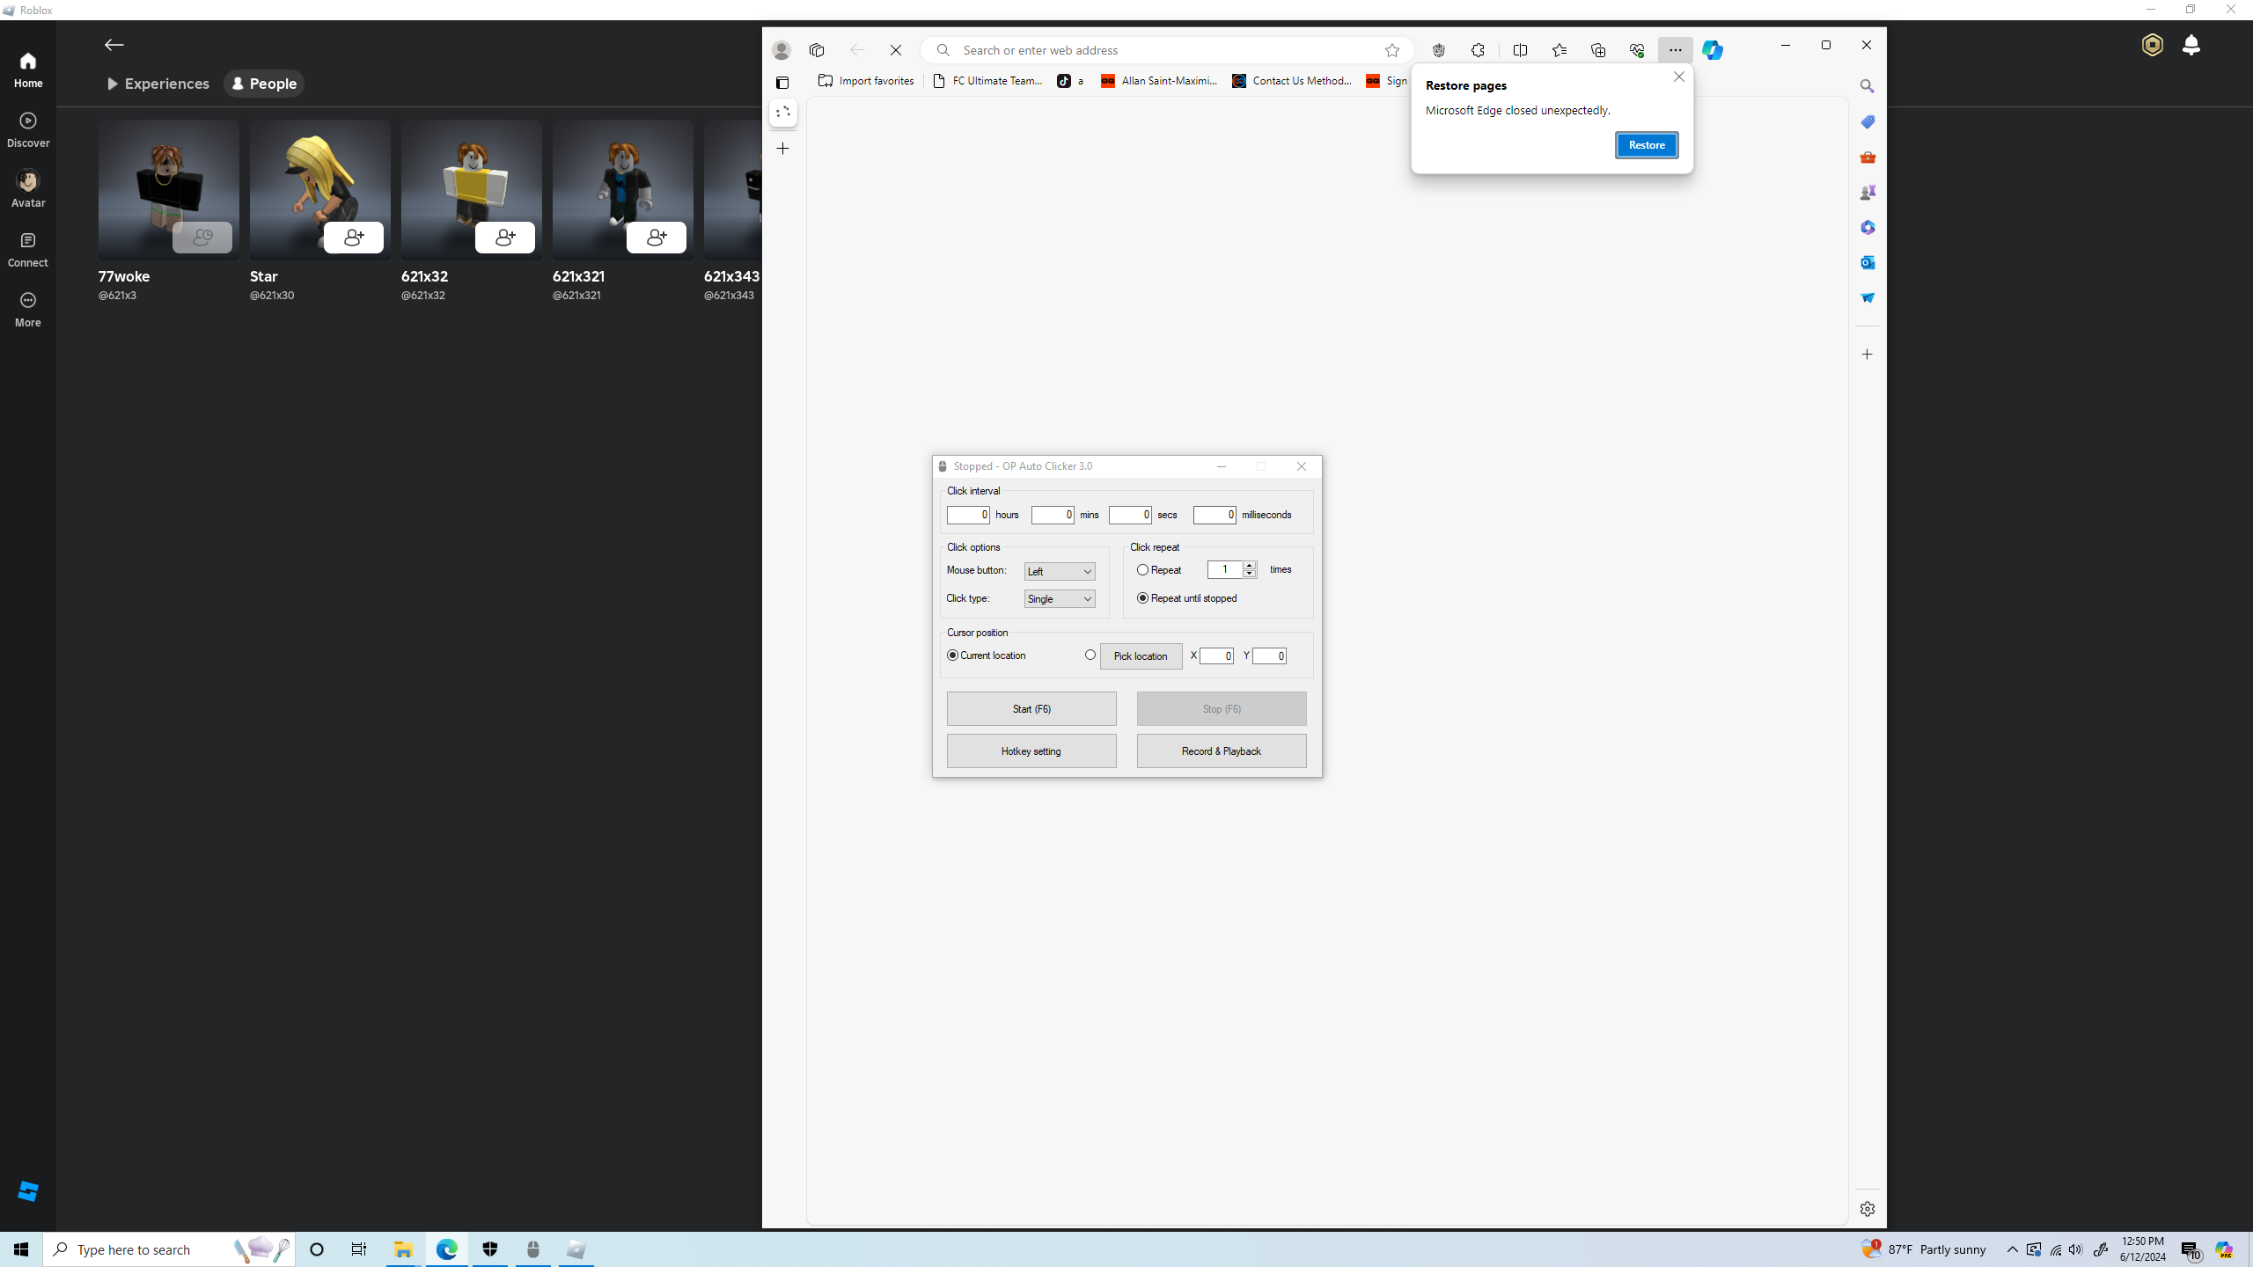This screenshot has width=2253, height=1267.
Task: Open Edge split screen icon
Action: pyautogui.click(x=1520, y=50)
